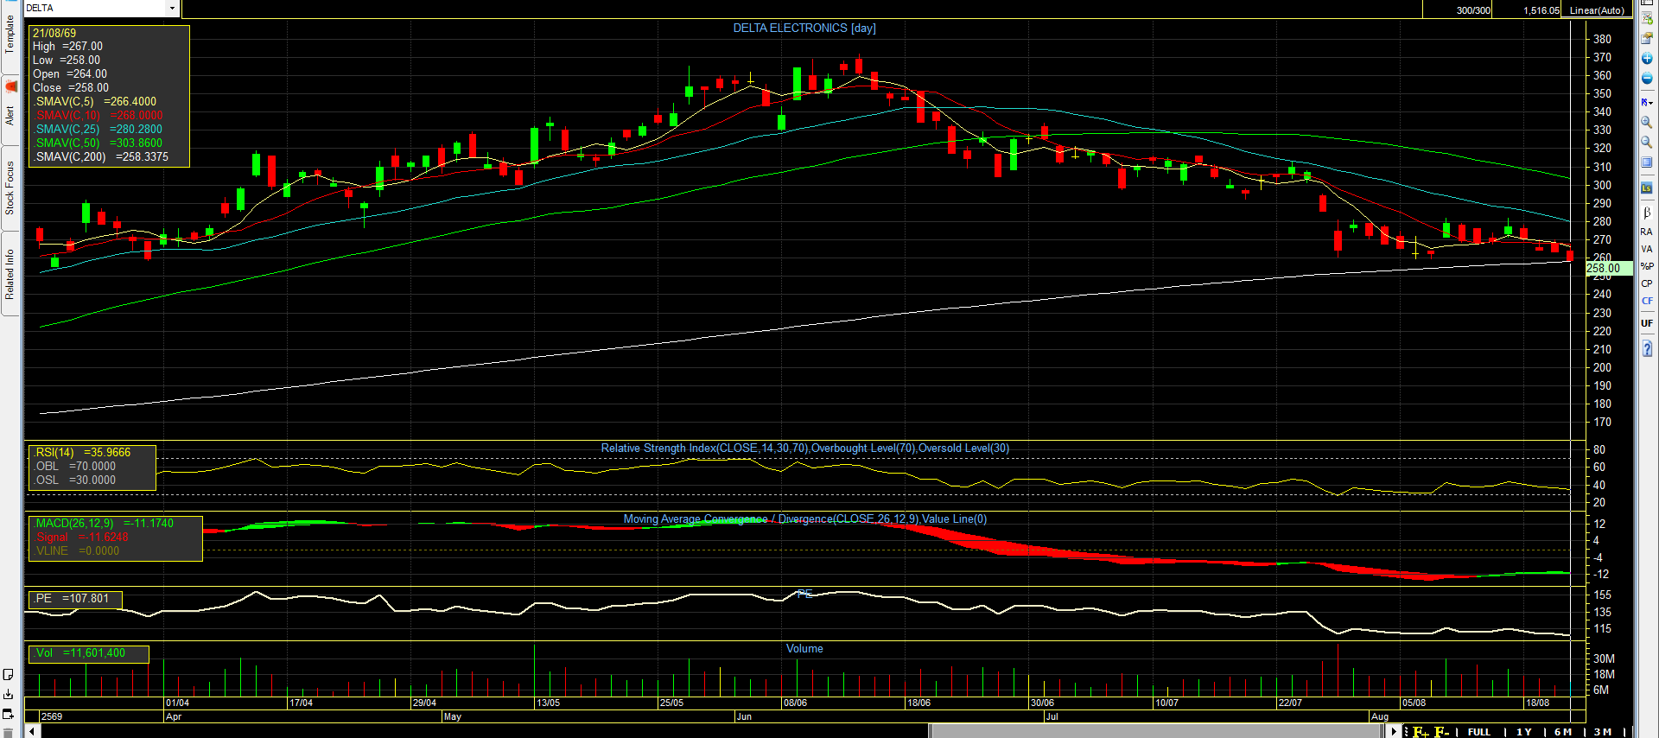Click the Ls icon in right toolbar
Screen dimensions: 1659x738
1647,188
